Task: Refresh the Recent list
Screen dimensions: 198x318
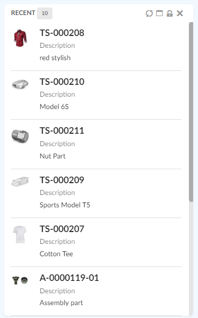Action: pyautogui.click(x=149, y=13)
